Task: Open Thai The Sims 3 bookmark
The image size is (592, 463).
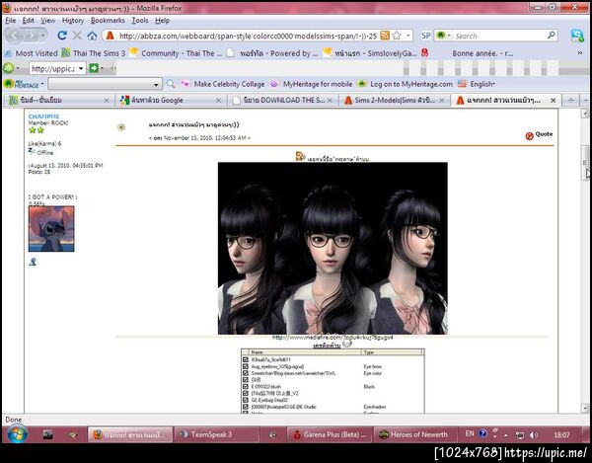Action: (94, 53)
